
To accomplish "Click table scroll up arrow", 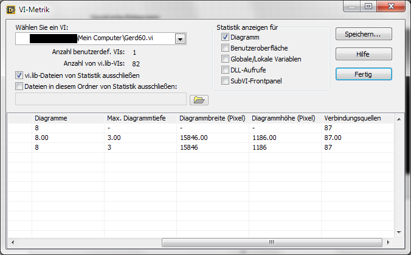I will [x=399, y=119].
